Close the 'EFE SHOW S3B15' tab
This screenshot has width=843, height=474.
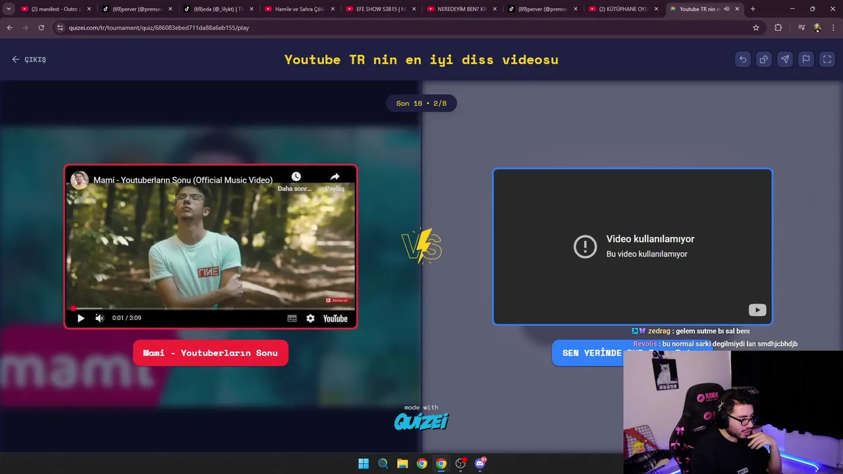click(x=414, y=9)
